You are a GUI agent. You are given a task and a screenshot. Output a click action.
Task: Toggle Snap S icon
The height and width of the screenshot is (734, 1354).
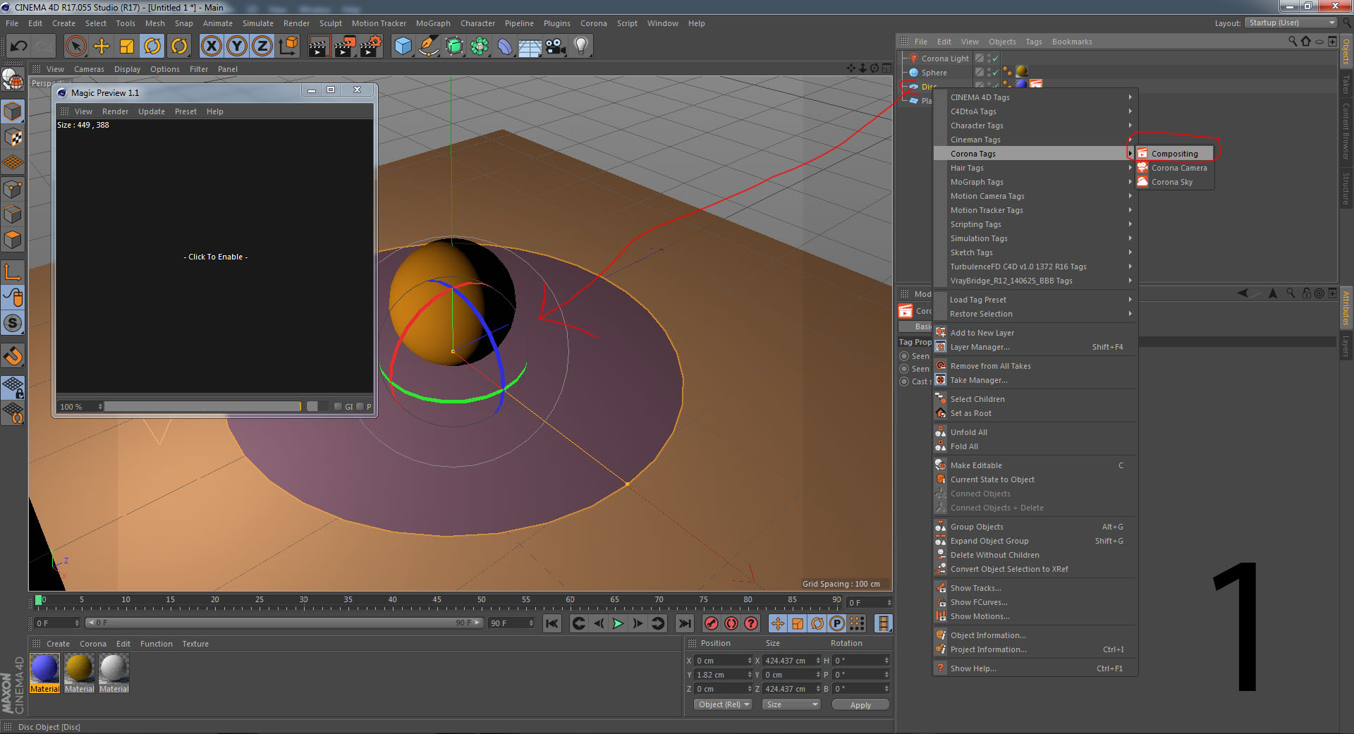point(13,323)
